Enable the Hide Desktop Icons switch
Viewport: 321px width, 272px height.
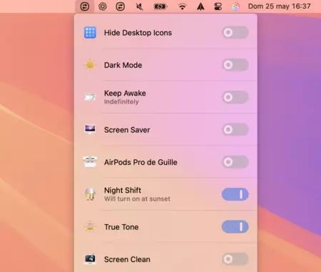(x=235, y=32)
